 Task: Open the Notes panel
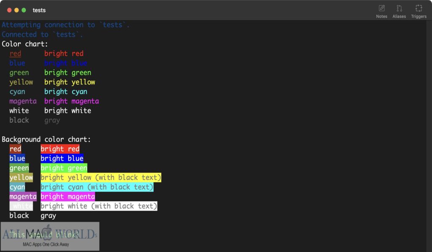(381, 11)
